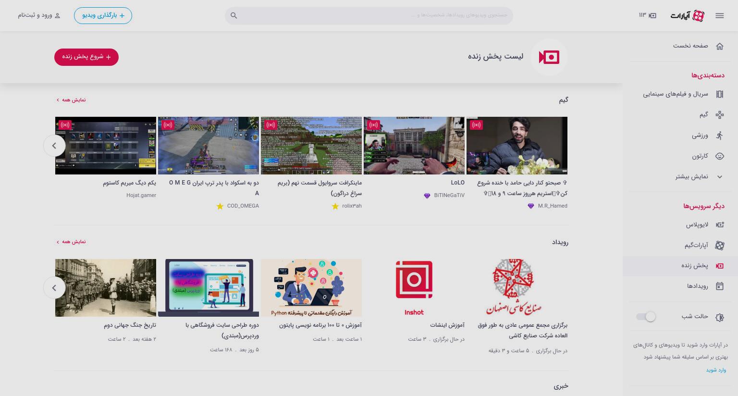Open the ماینکرافت سروایول قسمت نهم title
This screenshot has height=396, width=738.
tap(320, 188)
